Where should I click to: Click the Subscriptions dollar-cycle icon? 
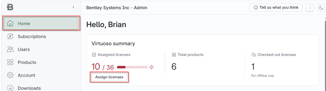pos(10,37)
